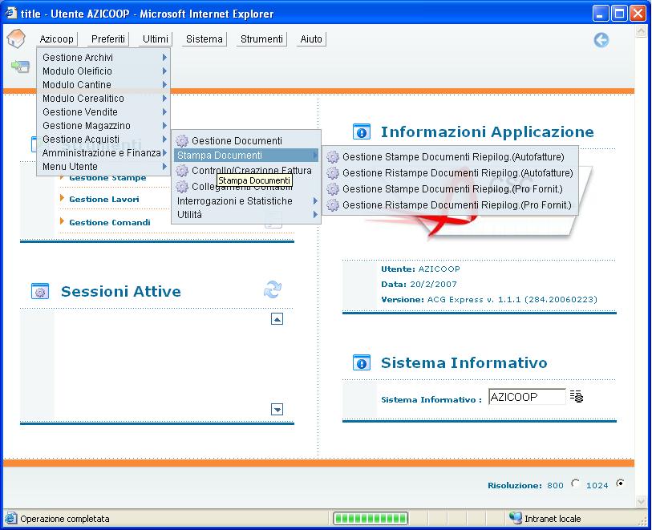Open the Strumenti menu
Image resolution: width=652 pixels, height=530 pixels.
tap(261, 39)
